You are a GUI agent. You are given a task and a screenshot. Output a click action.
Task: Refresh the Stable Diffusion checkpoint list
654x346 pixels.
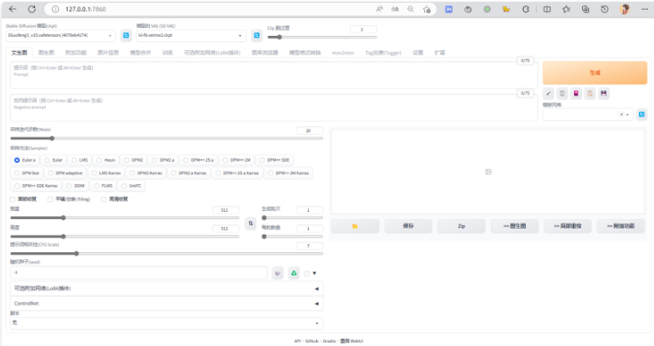(126, 35)
